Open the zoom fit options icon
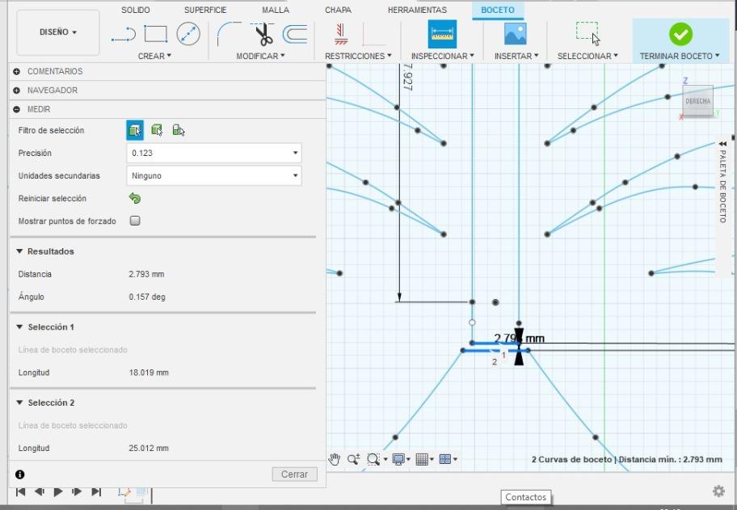Viewport: 737px width, 510px height. click(x=373, y=459)
